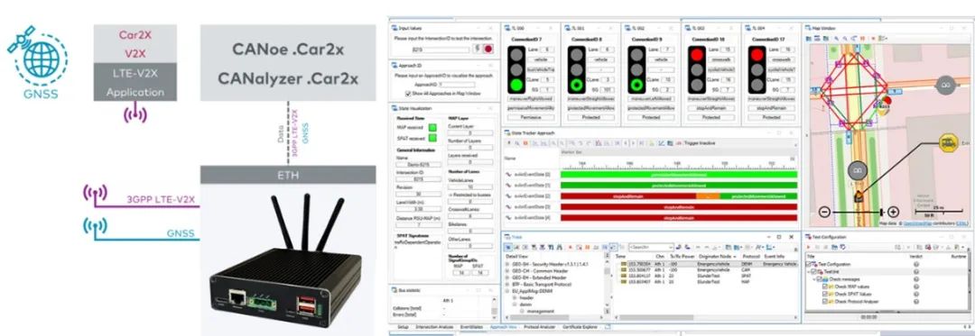Click the red stop icon in the Trace toolbar
This screenshot has height=336, width=975.
(x=571, y=247)
